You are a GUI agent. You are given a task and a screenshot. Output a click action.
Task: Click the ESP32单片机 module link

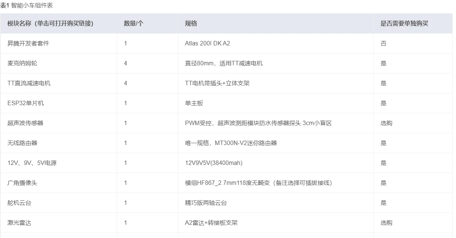click(26, 103)
